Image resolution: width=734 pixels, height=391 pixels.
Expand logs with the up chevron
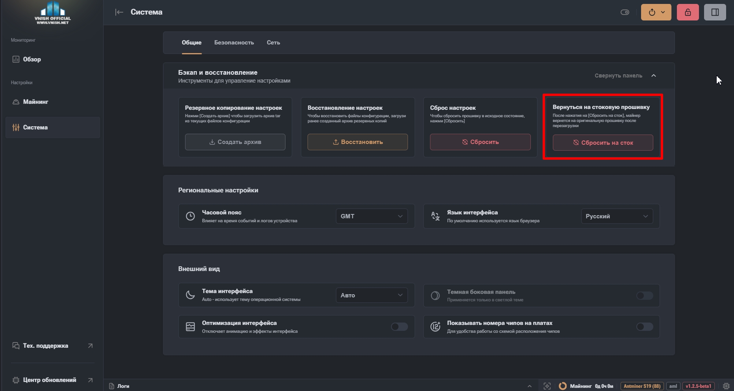click(x=530, y=386)
